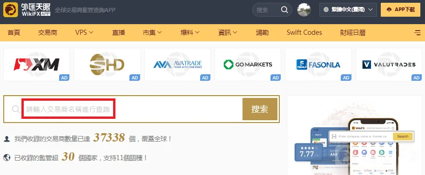Expand the 市集 menu dropdown
The height and width of the screenshot is (175, 425).
click(152, 33)
